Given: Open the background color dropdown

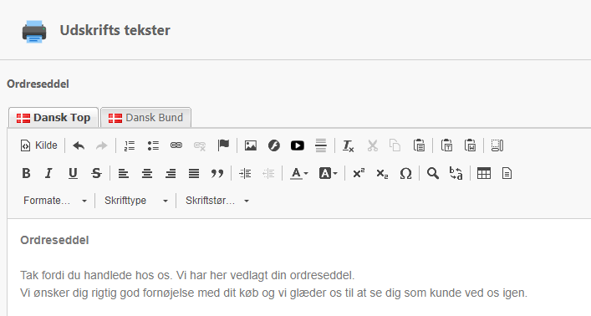Looking at the screenshot, I should (328, 173).
